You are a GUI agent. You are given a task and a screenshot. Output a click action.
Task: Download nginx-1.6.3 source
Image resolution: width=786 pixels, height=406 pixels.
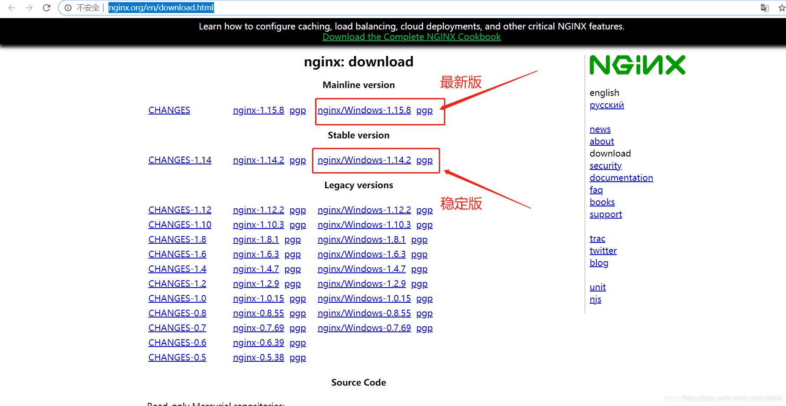(256, 254)
